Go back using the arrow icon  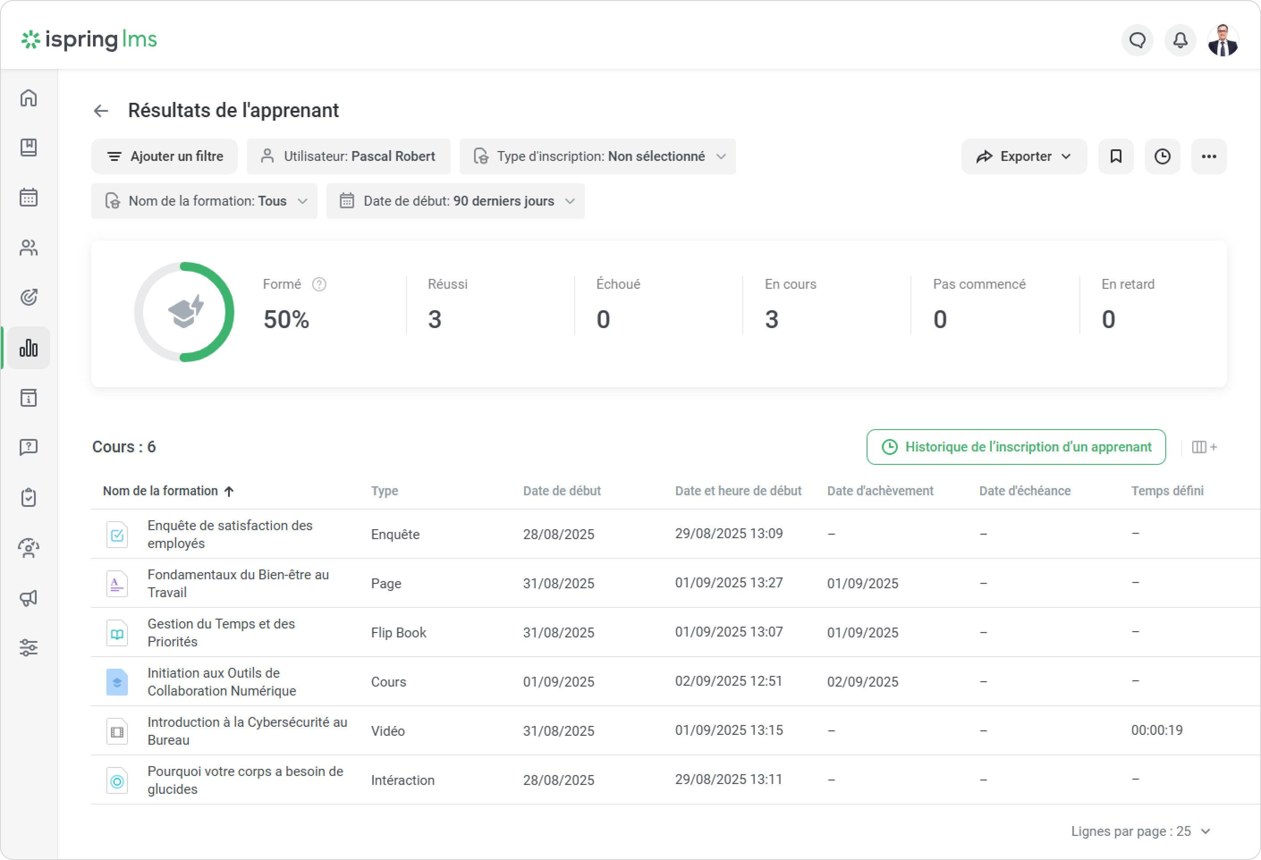coord(101,110)
